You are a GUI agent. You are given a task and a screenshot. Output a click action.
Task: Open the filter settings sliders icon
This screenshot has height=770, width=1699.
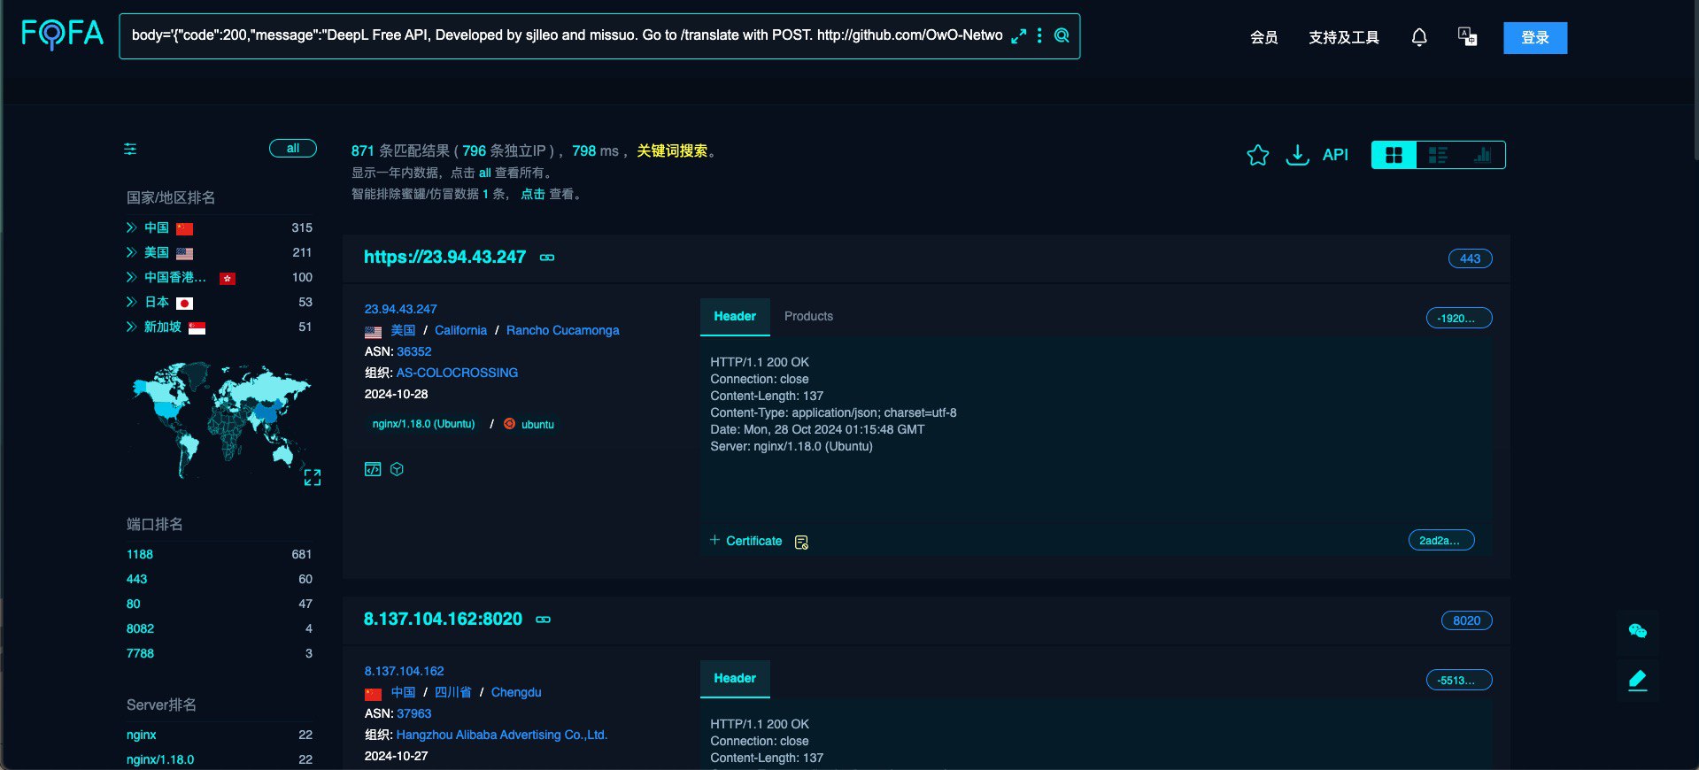click(130, 149)
